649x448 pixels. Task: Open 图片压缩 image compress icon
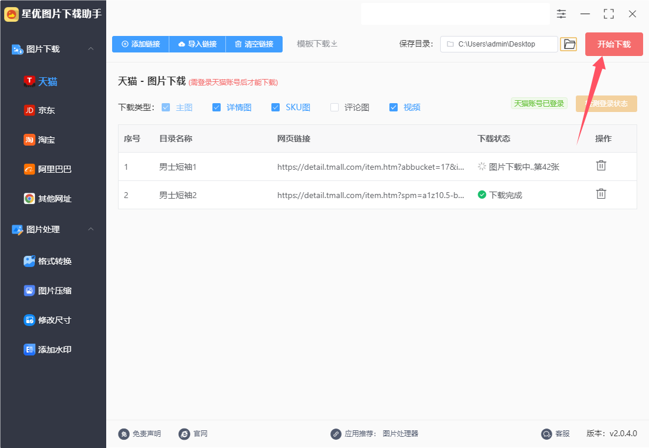(x=29, y=291)
